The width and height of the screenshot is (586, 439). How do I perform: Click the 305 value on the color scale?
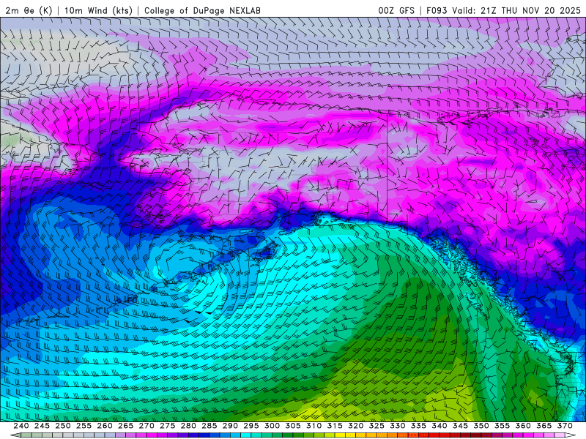click(x=294, y=426)
